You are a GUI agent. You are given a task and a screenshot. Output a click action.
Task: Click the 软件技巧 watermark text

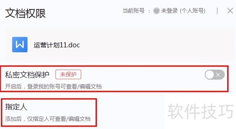point(201,111)
